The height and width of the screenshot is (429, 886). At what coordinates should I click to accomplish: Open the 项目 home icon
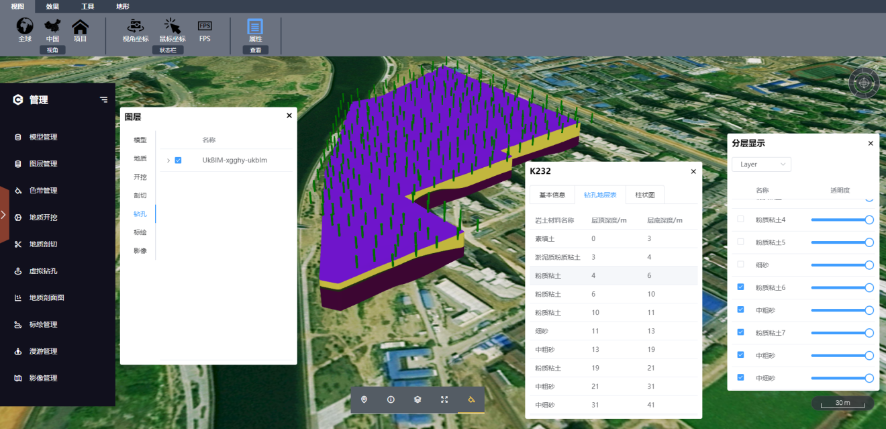point(80,26)
